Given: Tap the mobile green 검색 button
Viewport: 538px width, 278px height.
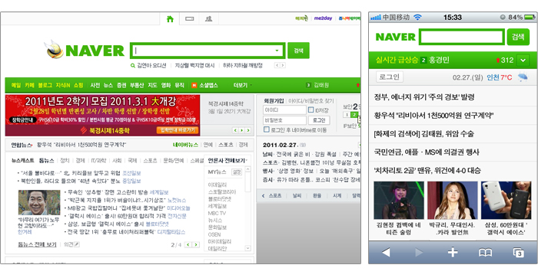Looking at the screenshot, I should (x=518, y=37).
